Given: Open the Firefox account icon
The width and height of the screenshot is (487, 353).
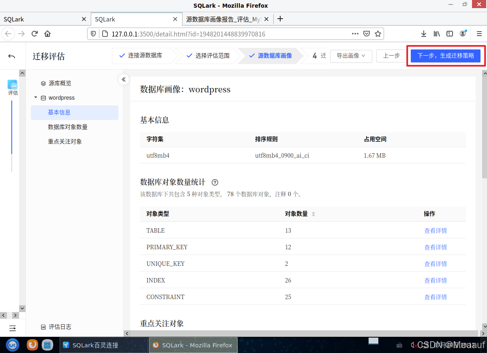Looking at the screenshot, I should click(463, 34).
